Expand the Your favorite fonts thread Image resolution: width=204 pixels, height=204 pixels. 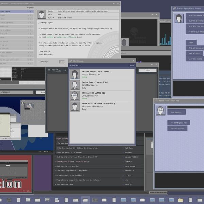coord(67,184)
